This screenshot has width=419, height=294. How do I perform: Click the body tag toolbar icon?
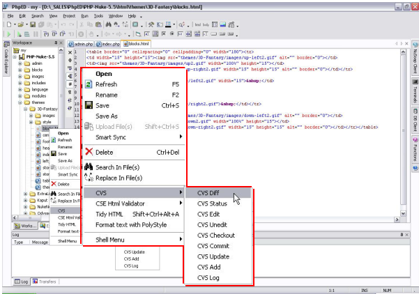pyautogui.click(x=206, y=25)
